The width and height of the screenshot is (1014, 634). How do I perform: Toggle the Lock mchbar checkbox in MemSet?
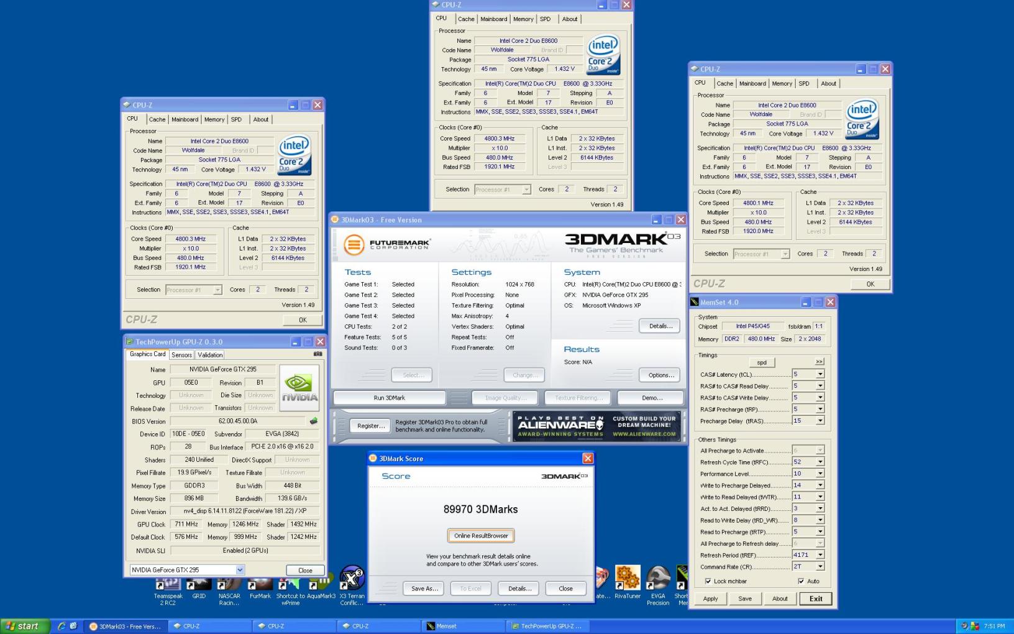tap(708, 581)
